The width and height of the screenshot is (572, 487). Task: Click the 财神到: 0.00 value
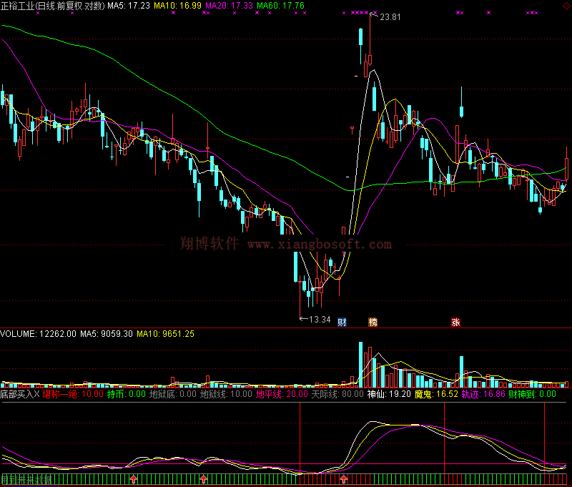[x=532, y=394]
